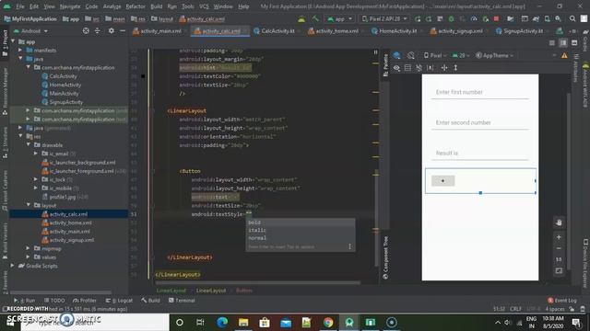Expand the values folder
Image resolution: width=590 pixels, height=331 pixels.
(29, 257)
